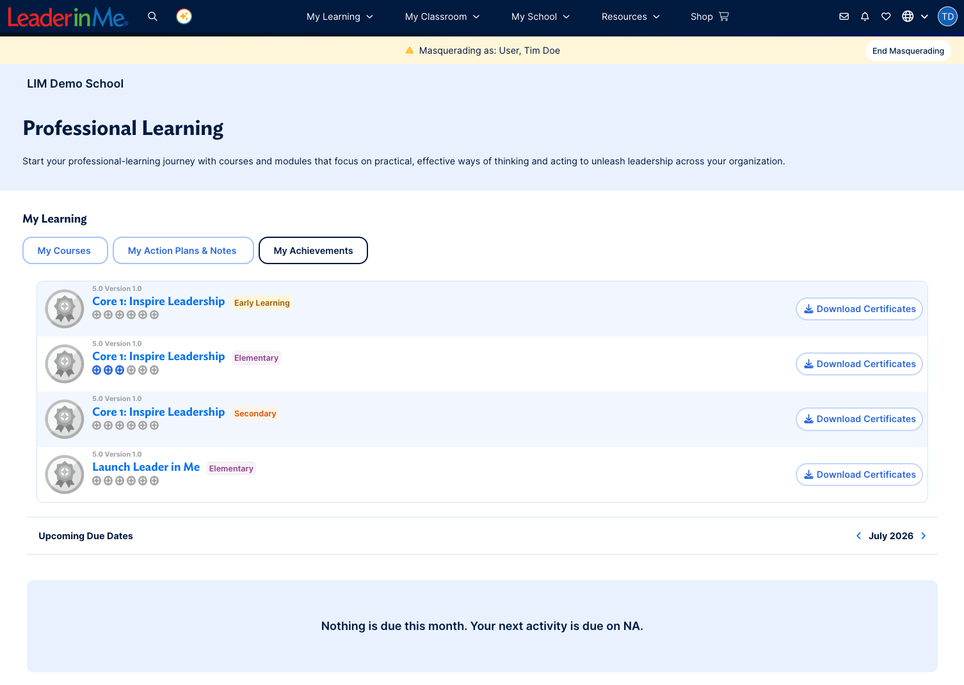Click Elementary tag on Core 1 row
964x685 pixels.
pyautogui.click(x=256, y=358)
